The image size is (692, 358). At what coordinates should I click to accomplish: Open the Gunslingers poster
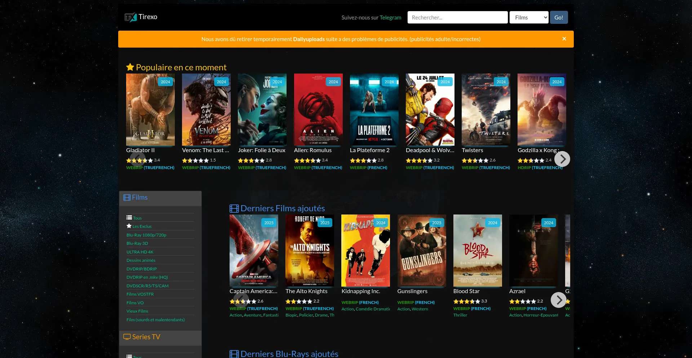point(422,251)
